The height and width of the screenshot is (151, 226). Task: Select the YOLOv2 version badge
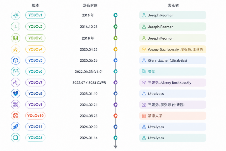tap(35, 27)
